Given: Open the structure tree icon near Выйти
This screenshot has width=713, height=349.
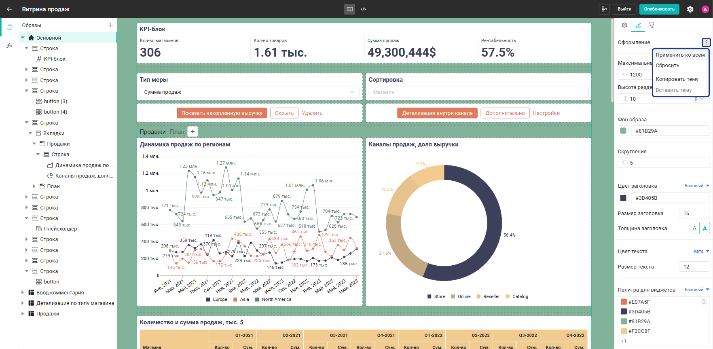Looking at the screenshot, I should [604, 9].
